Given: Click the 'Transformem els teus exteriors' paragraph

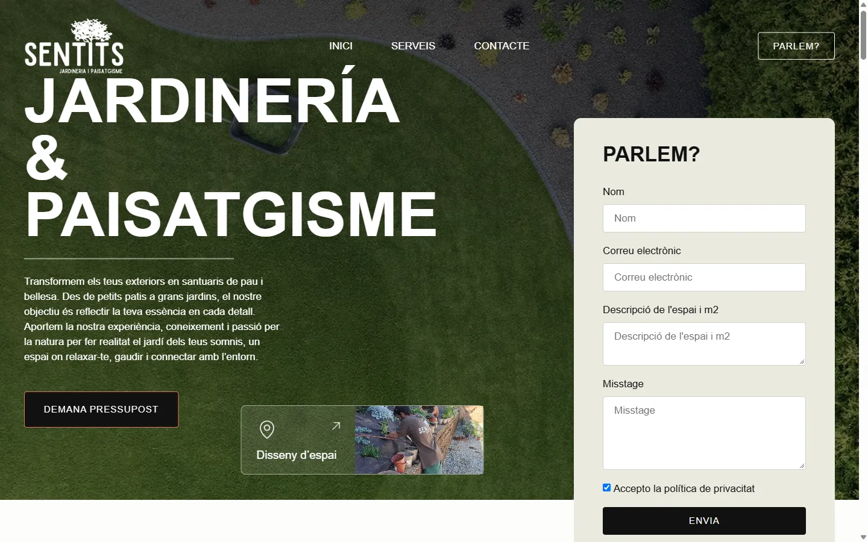Looking at the screenshot, I should coord(152,319).
